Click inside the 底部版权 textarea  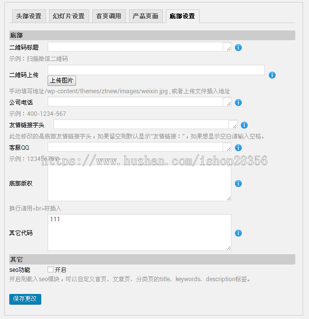click(139, 183)
